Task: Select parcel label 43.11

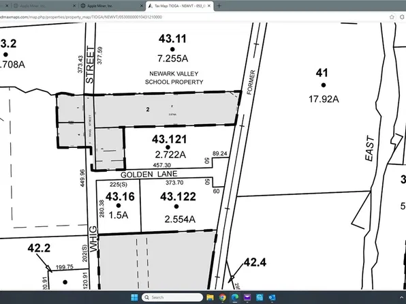Action: (x=172, y=39)
